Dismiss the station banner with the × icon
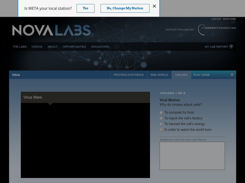This screenshot has width=245, height=183. (154, 6)
